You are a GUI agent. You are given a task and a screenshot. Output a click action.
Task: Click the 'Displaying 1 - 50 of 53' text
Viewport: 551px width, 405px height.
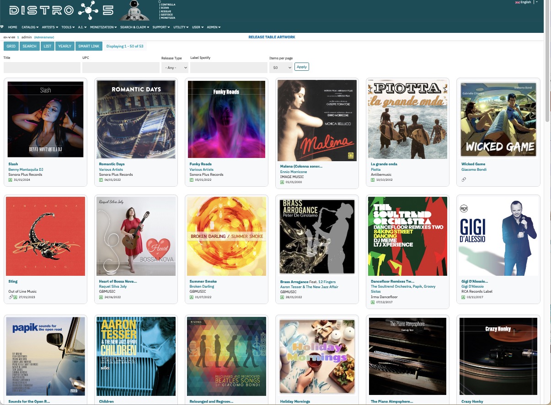click(x=125, y=46)
